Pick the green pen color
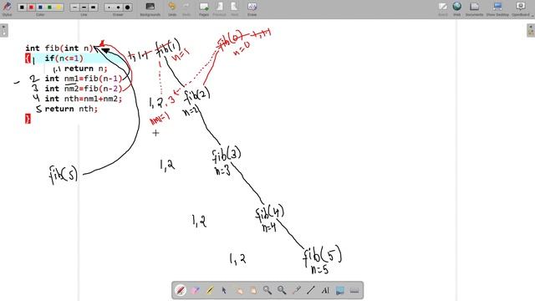 click(50, 8)
